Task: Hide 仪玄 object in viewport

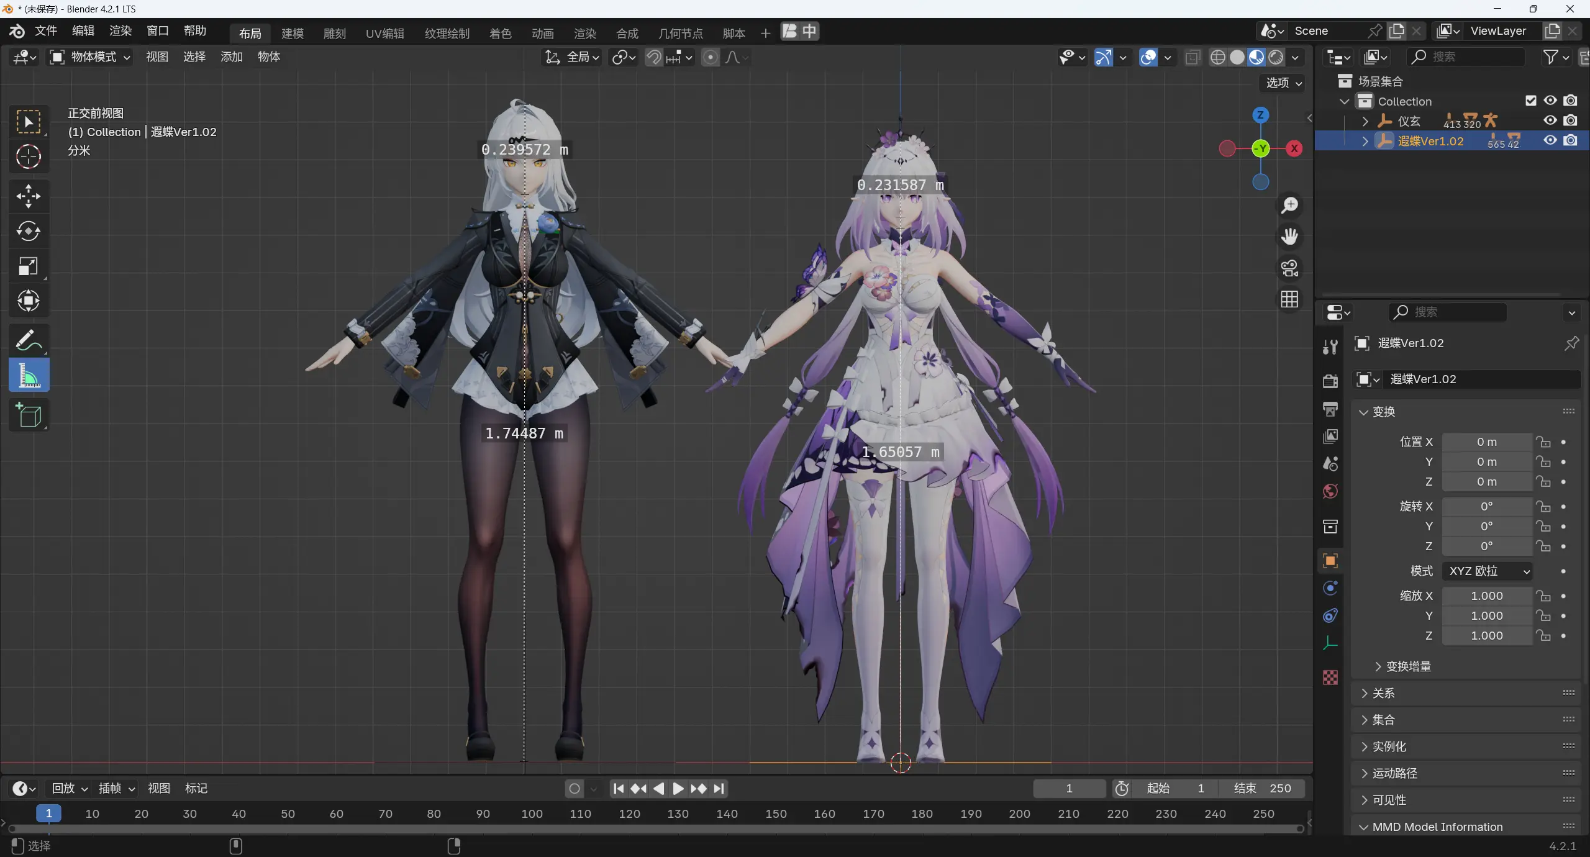Action: [1550, 120]
